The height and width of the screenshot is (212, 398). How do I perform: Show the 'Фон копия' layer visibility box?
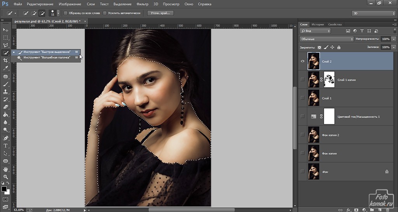click(303, 153)
